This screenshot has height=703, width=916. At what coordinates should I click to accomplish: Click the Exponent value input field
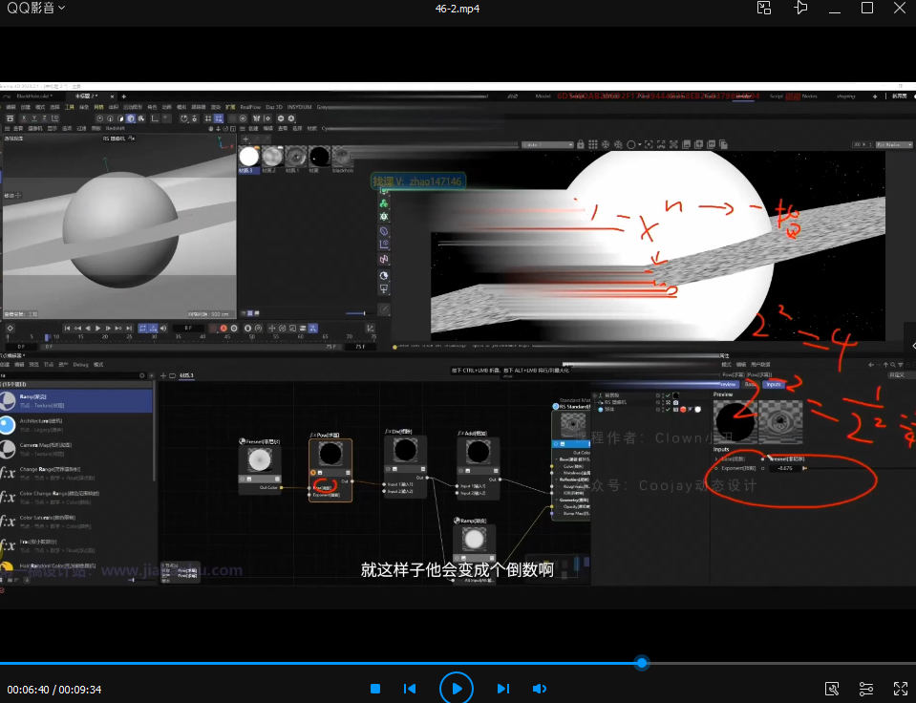[x=786, y=468]
